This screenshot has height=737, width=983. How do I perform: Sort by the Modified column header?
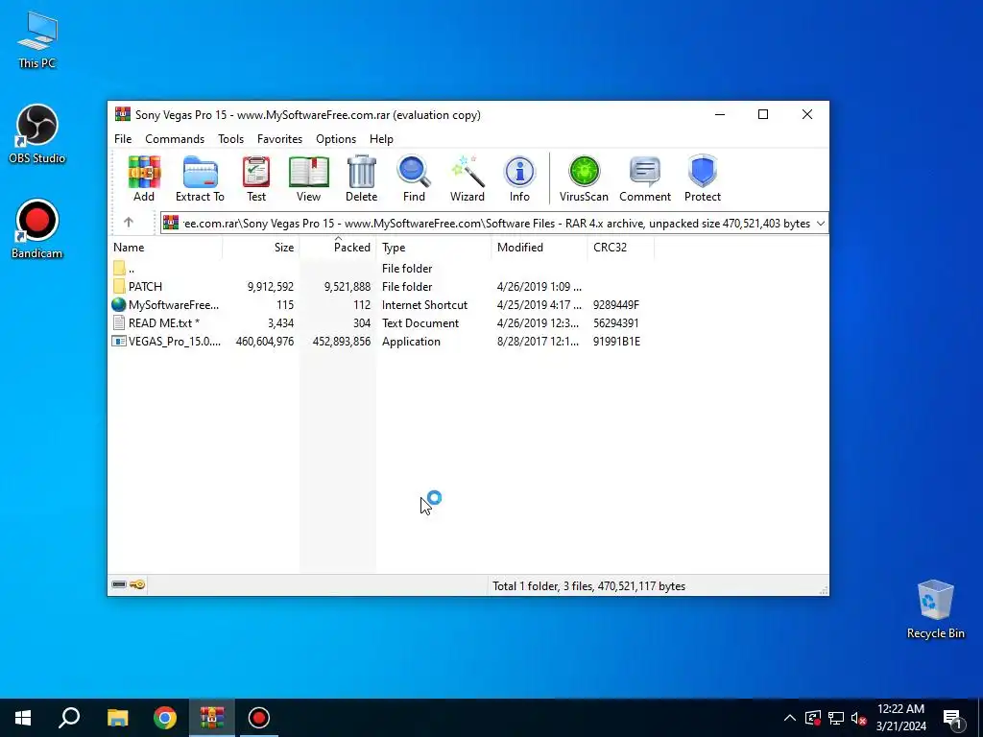coord(539,248)
